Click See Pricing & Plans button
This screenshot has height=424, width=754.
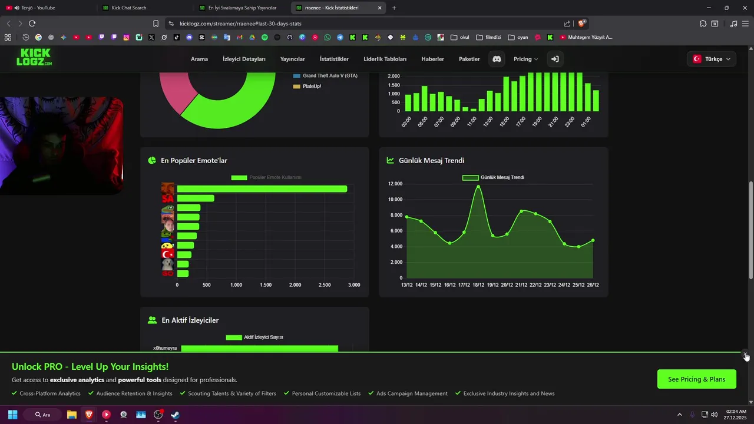pos(696,379)
